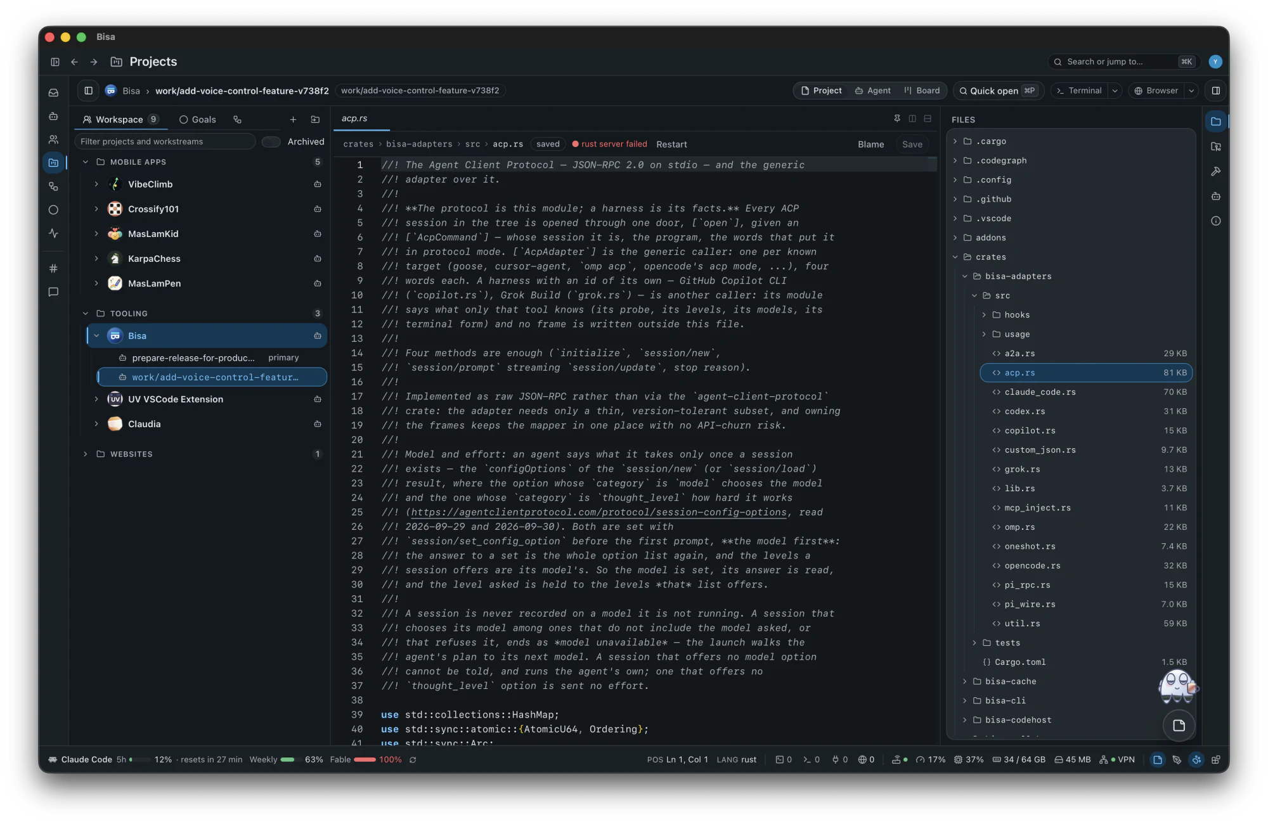Toggle the sidebar collapse icon near Bisa breadcrumb
Screen dimensions: 1268x824
89,91
